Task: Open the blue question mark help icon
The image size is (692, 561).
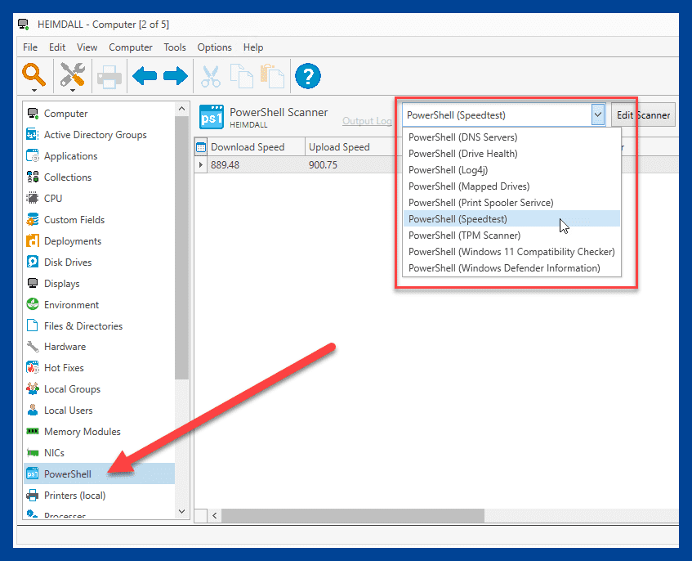Action: pos(308,76)
